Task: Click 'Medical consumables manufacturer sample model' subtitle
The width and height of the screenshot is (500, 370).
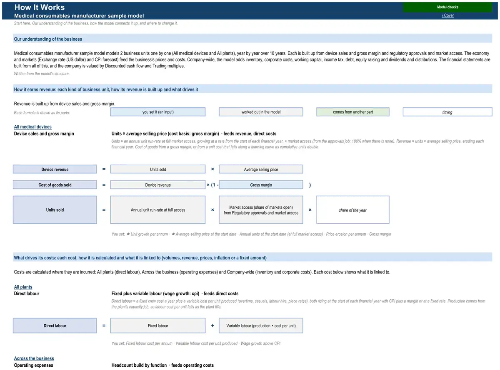Action: click(79, 16)
